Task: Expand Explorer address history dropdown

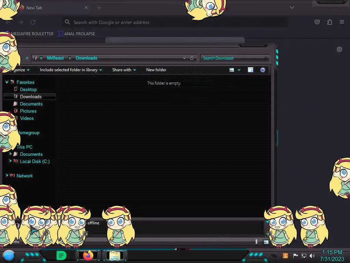Action: pos(184,58)
